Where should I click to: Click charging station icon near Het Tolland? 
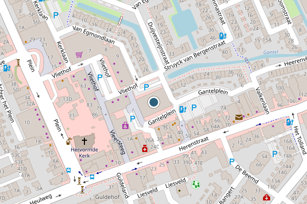point(290,122)
